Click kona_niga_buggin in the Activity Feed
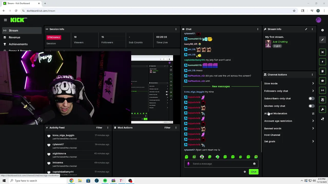The image size is (328, 184). [x=63, y=135]
